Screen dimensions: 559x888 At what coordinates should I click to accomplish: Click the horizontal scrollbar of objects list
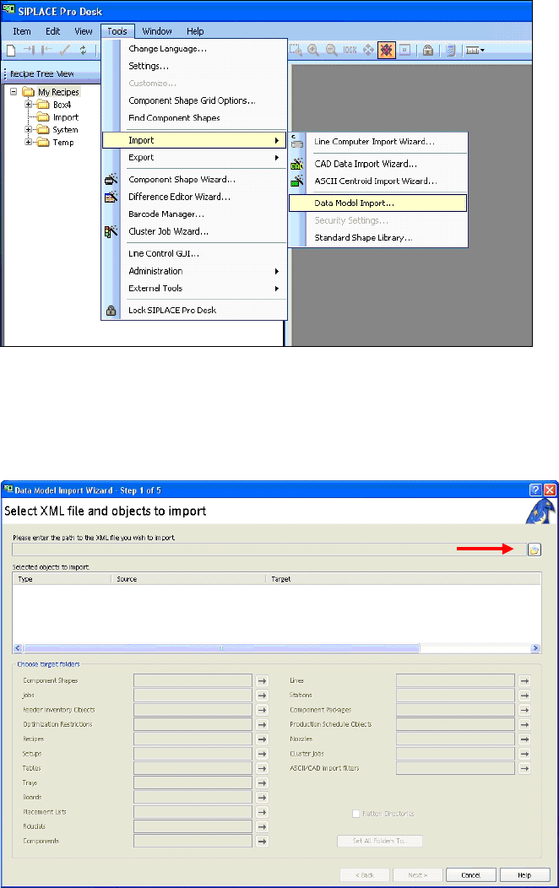(x=221, y=648)
